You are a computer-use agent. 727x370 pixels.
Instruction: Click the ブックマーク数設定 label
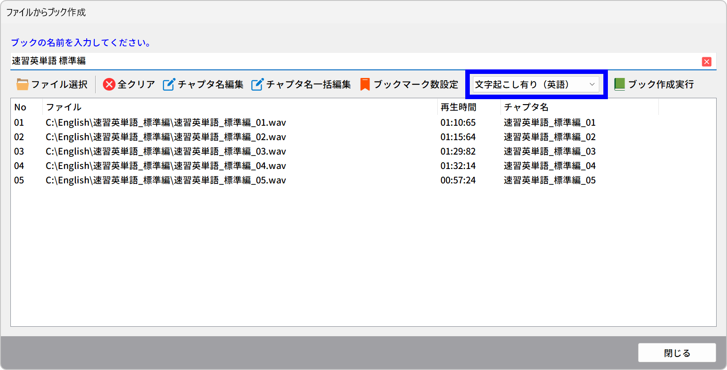click(x=416, y=84)
